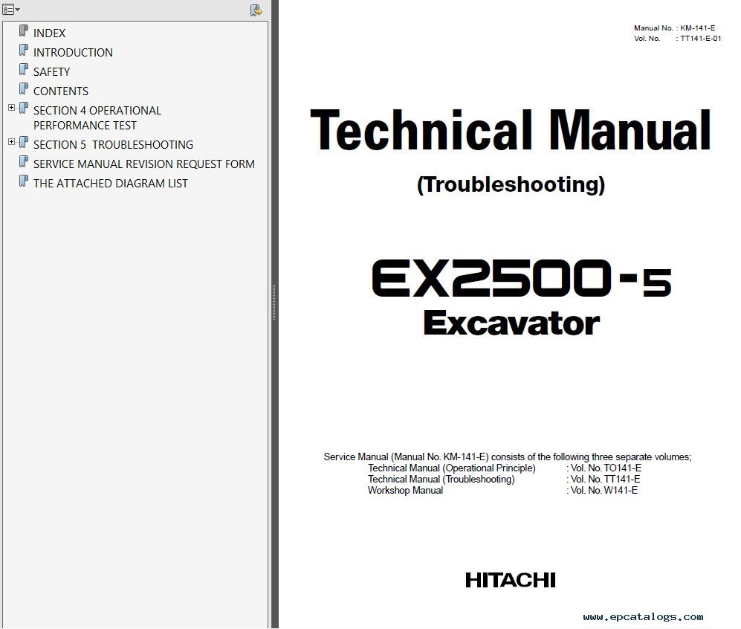
Task: Open the bookmarks options dropdown menu
Action: [x=11, y=10]
